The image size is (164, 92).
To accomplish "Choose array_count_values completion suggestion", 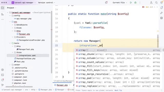I will click(x=118, y=62).
